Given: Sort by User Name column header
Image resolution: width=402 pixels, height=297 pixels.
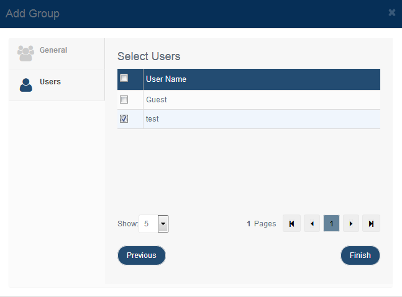Looking at the screenshot, I should (x=166, y=79).
